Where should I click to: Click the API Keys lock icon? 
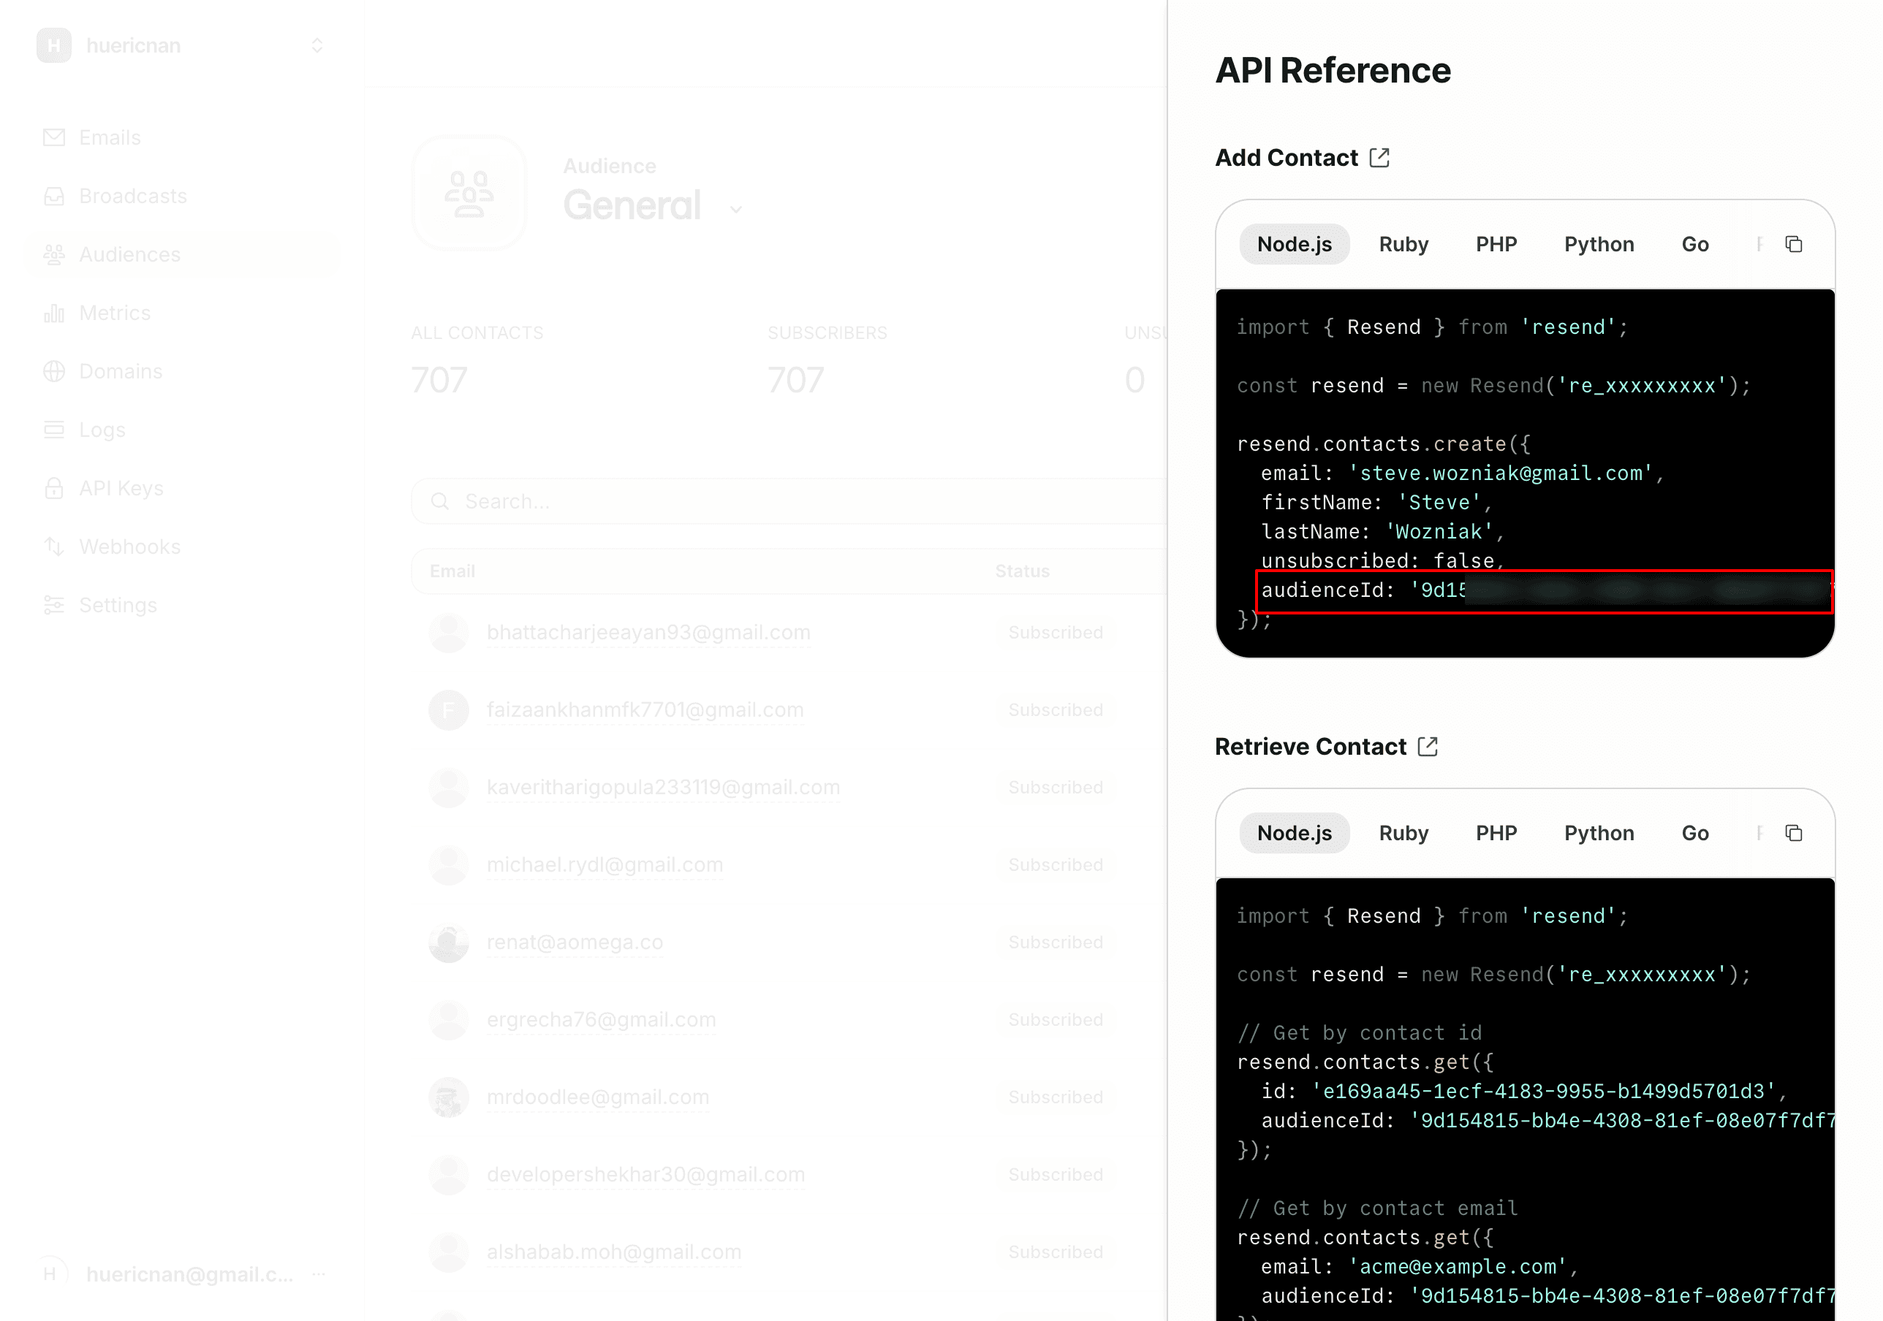54,489
